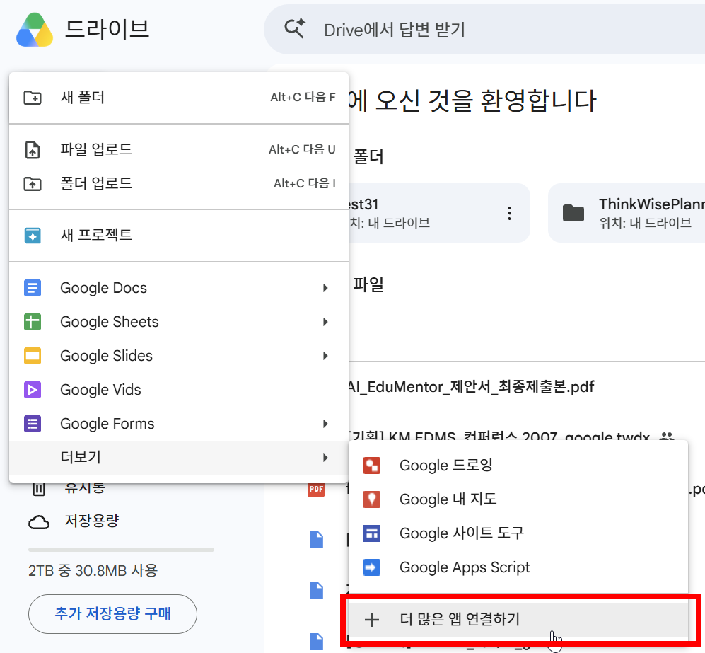Click the new project sparkle icon
Viewport: 705px width, 653px height.
coord(33,235)
